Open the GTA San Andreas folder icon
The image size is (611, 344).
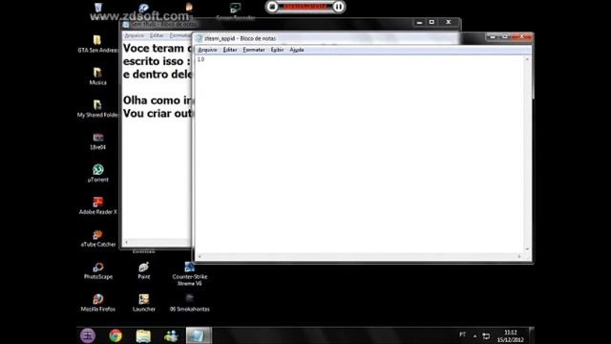pos(97,43)
